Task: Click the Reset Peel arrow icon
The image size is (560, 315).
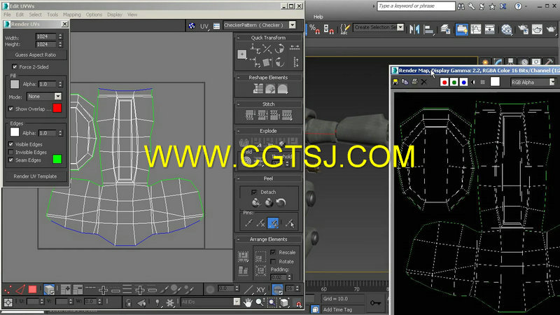Action: 281,202
